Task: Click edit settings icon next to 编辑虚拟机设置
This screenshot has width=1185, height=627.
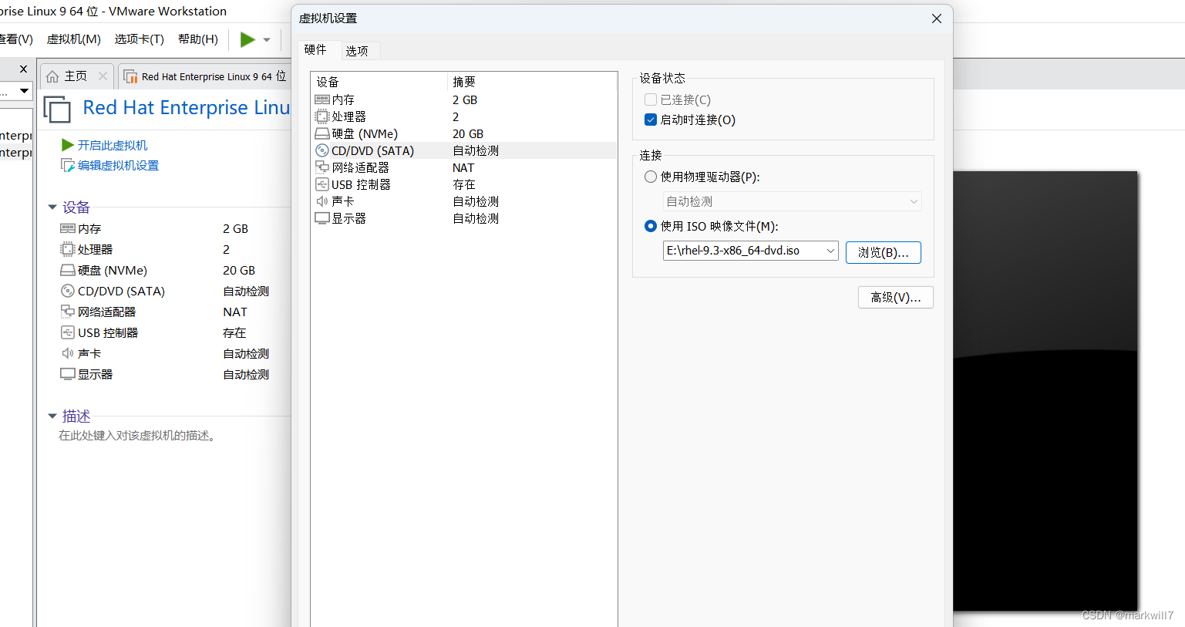Action: (68, 165)
